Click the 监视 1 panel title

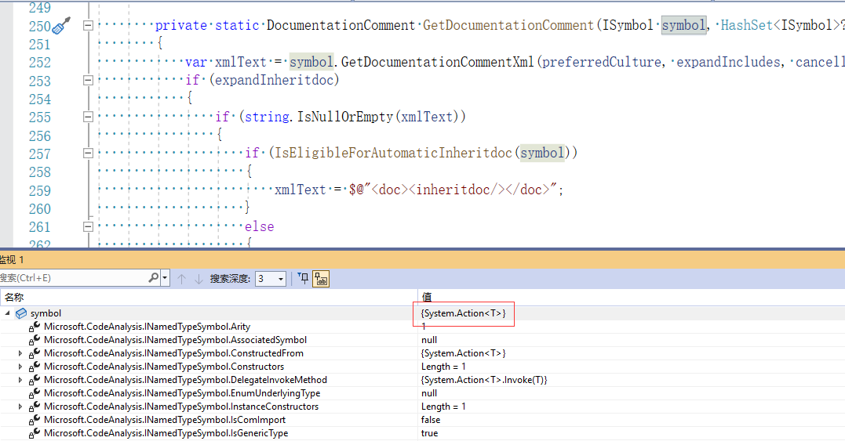tap(12, 260)
